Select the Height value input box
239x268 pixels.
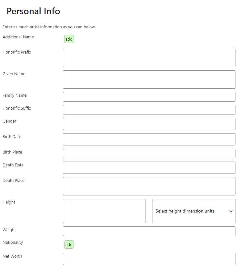click(x=104, y=211)
